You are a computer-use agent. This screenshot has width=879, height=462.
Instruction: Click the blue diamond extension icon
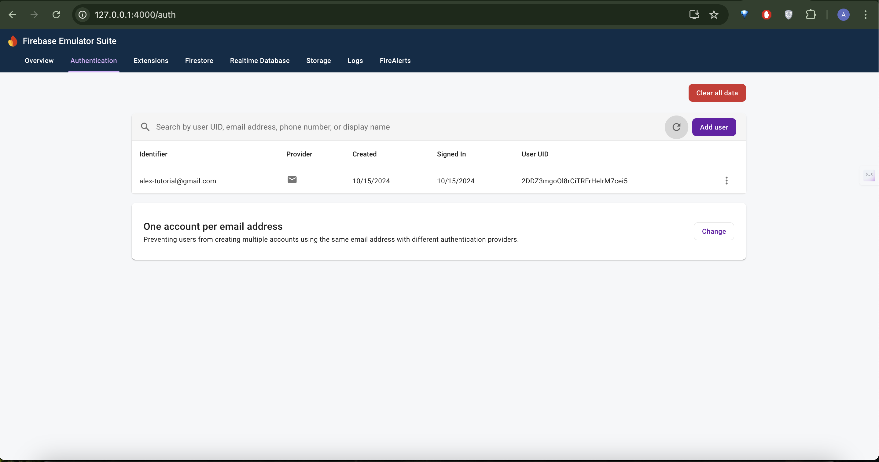[x=745, y=14]
